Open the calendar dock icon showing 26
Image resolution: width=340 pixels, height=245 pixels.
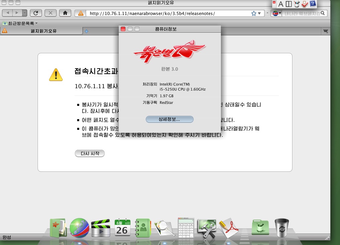click(122, 228)
